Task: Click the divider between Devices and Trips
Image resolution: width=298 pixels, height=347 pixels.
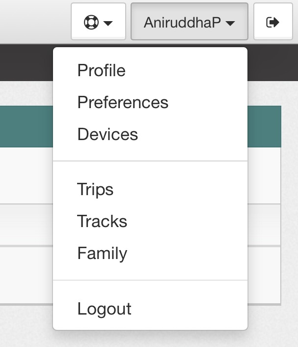Action: pyautogui.click(x=150, y=161)
